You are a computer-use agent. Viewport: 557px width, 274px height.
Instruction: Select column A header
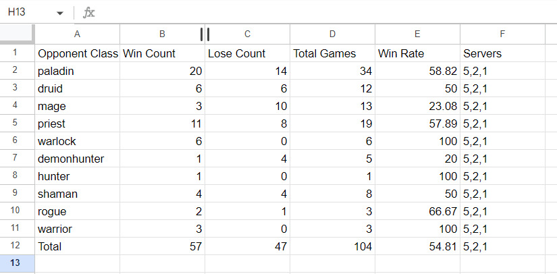[77, 34]
